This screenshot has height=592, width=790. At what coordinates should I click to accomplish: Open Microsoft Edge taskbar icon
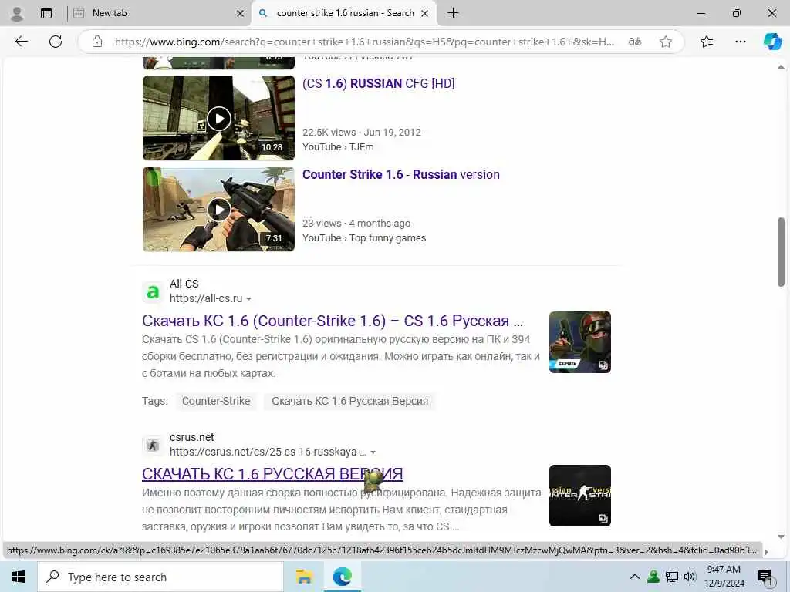tap(343, 577)
